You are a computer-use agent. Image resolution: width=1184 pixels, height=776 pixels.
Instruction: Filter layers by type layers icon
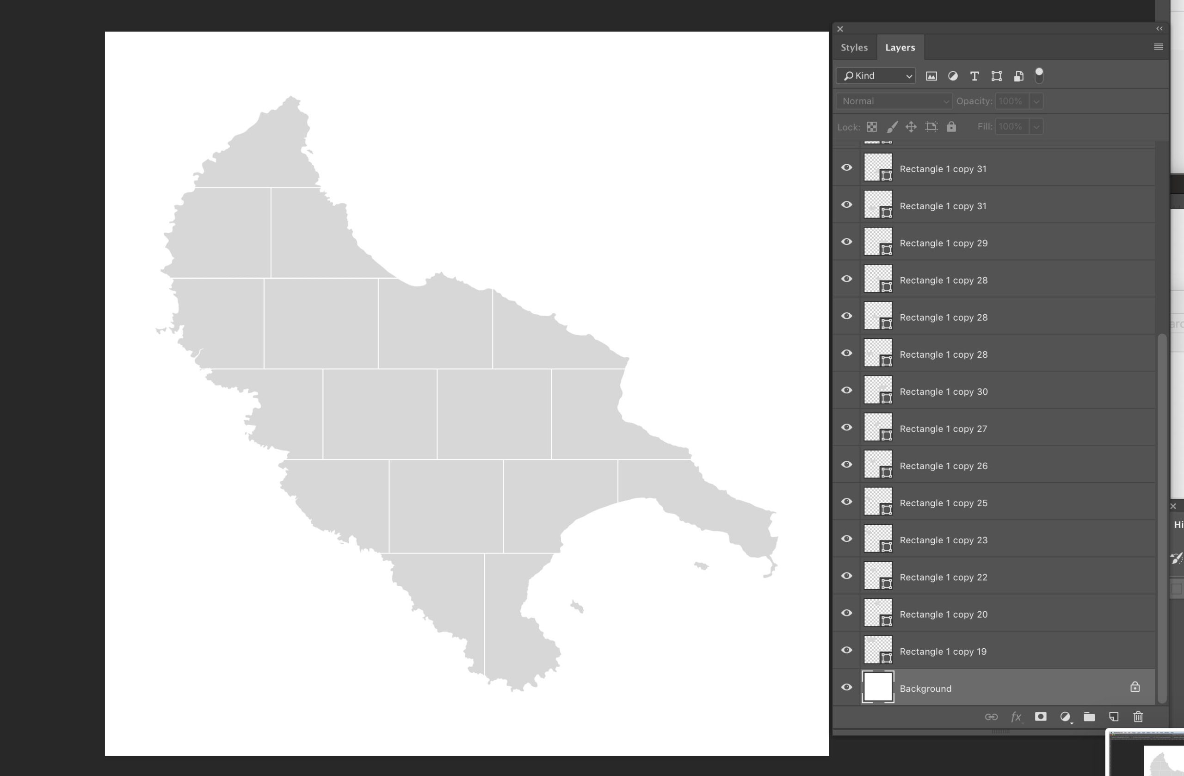[x=974, y=76]
